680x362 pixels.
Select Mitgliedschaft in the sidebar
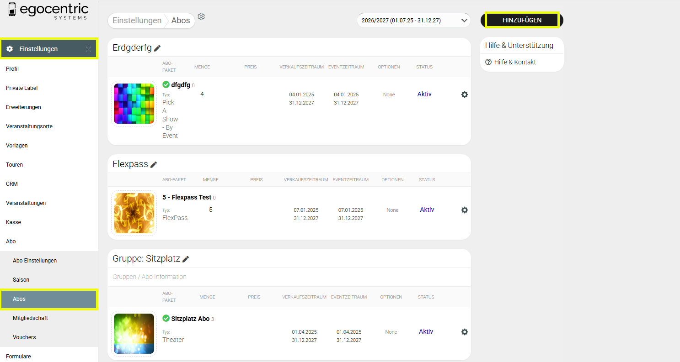point(30,318)
